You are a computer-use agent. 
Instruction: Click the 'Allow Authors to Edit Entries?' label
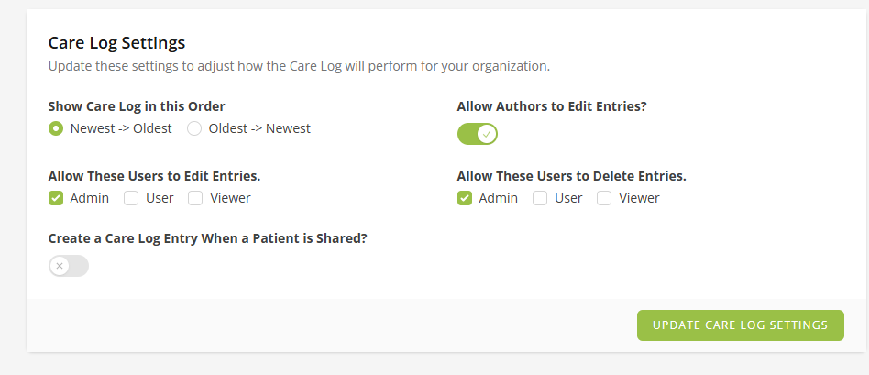(552, 106)
